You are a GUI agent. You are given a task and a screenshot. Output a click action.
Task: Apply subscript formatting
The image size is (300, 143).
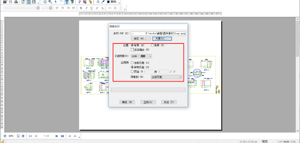103,8
